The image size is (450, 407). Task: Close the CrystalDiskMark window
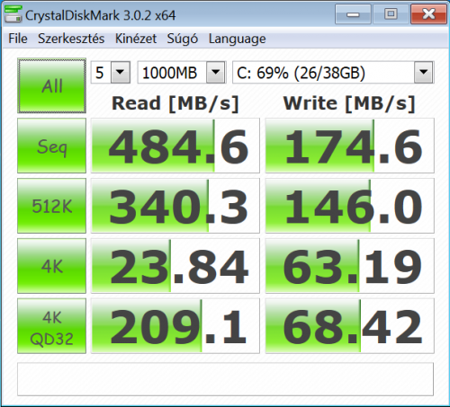tap(428, 14)
